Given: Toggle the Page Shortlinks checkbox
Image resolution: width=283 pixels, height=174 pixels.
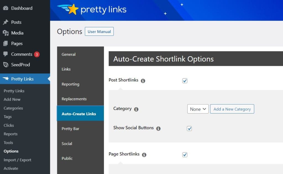Looking at the screenshot, I should 185,154.
